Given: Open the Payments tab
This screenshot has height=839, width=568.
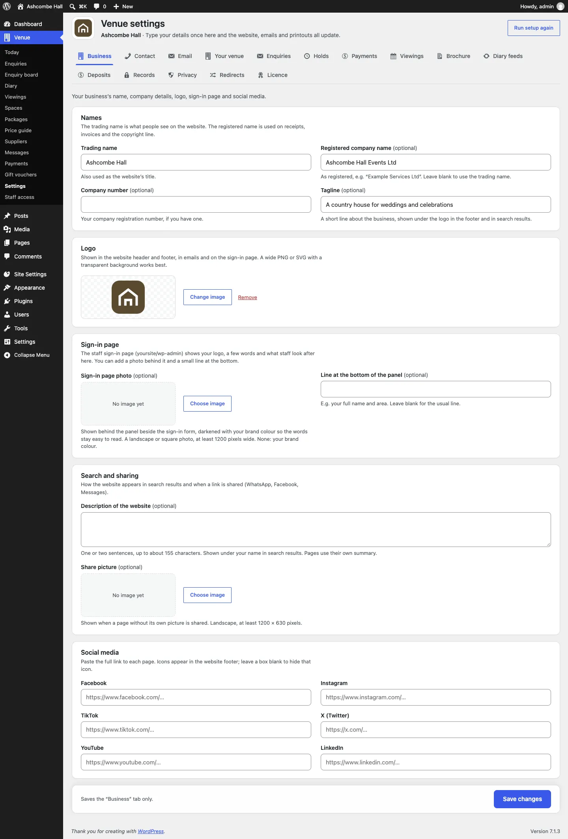Looking at the screenshot, I should pyautogui.click(x=359, y=56).
